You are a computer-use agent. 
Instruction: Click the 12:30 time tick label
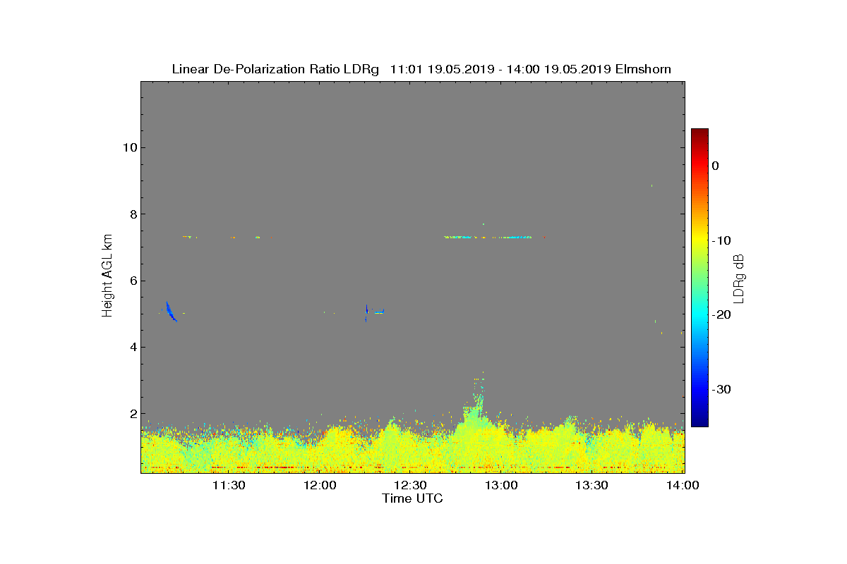pyautogui.click(x=411, y=486)
